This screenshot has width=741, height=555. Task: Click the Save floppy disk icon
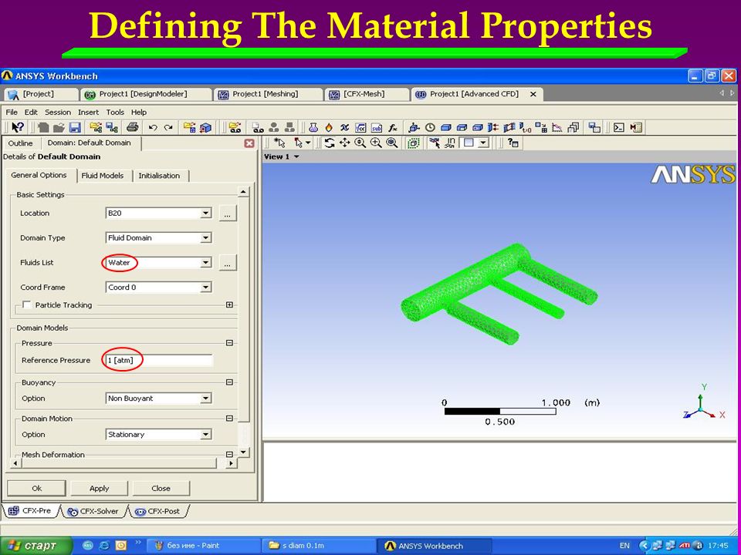tap(75, 127)
